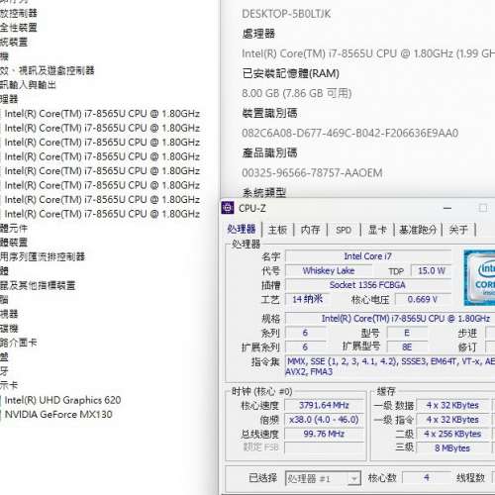Screen dimensions: 495x495
Task: Click the 8.00 GB (7.86 GB 可用) RAM value
Action: tap(297, 93)
